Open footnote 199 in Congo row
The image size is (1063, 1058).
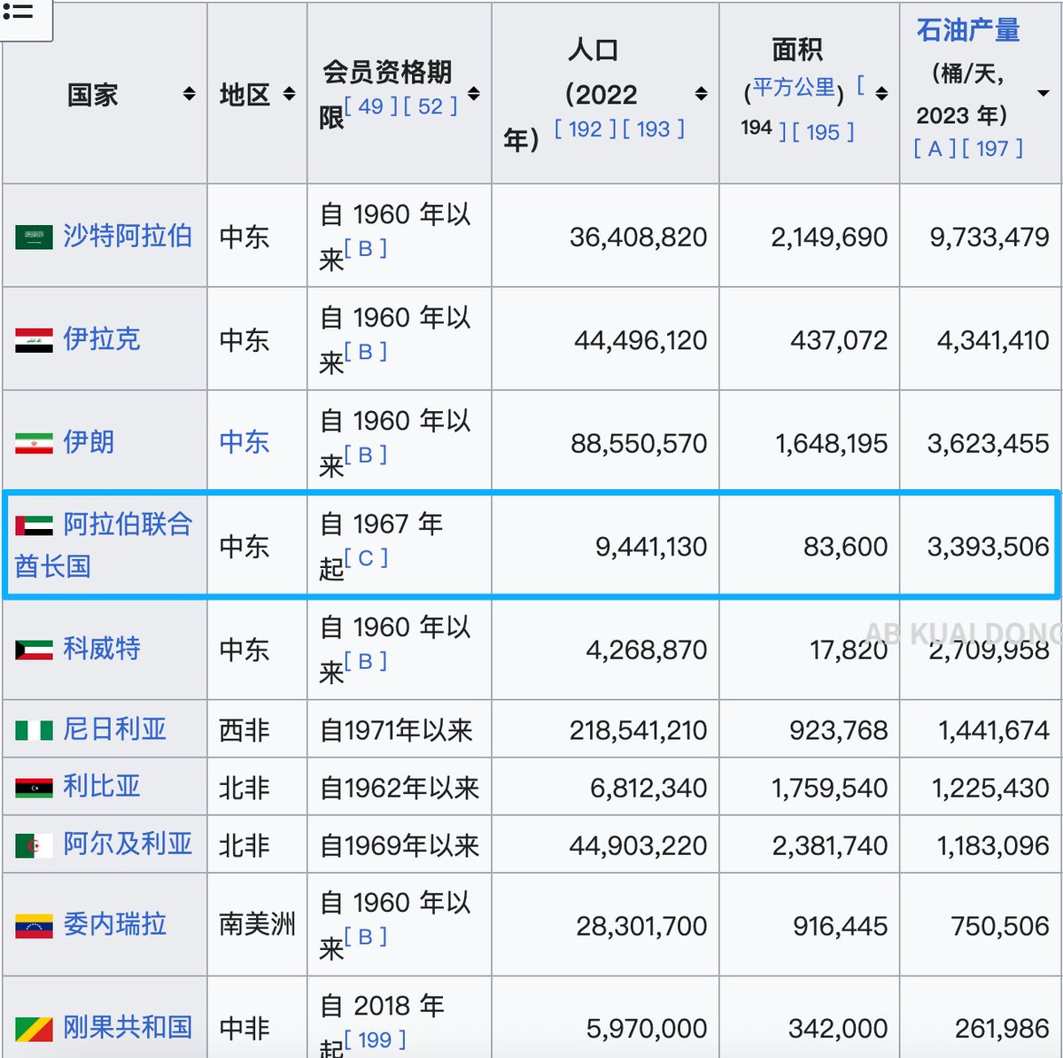pyautogui.click(x=376, y=1040)
